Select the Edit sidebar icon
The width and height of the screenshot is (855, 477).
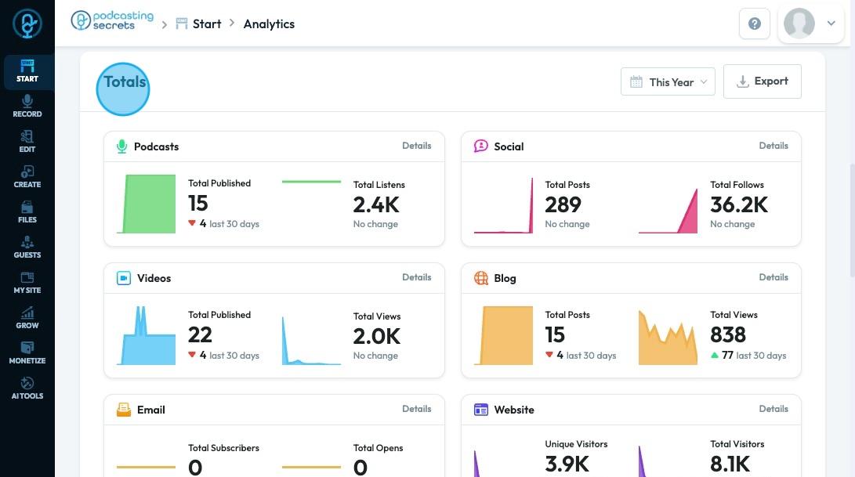tap(27, 142)
